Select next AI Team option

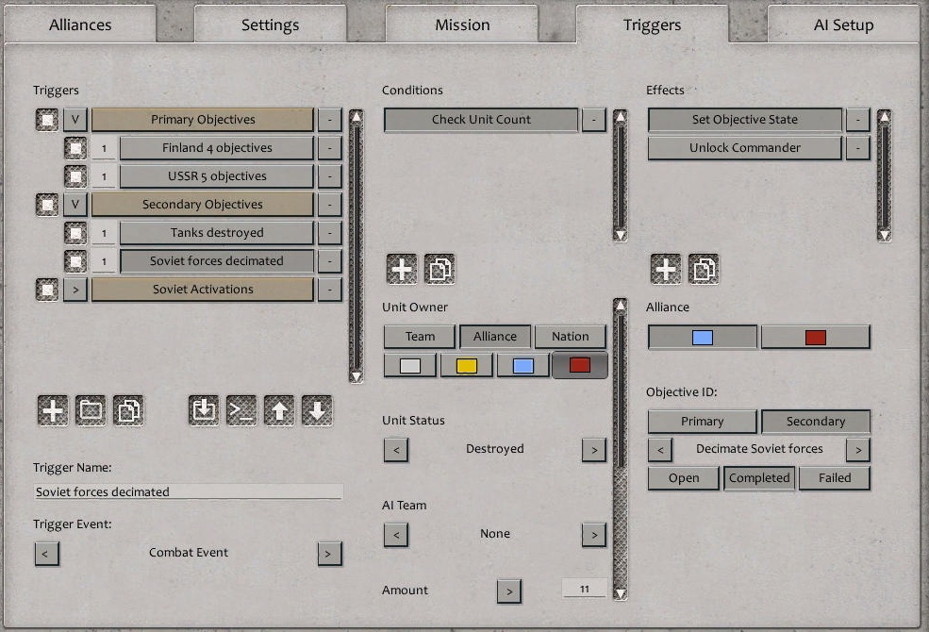click(594, 535)
